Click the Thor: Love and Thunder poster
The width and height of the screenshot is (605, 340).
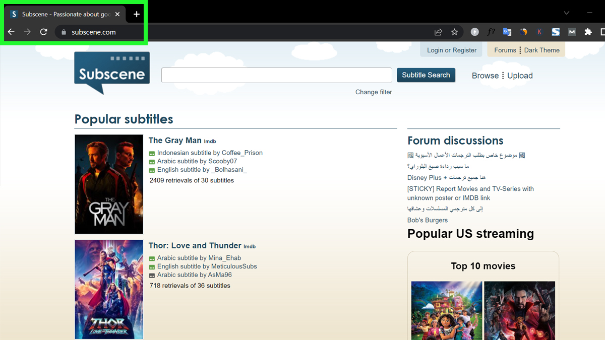coord(109,289)
